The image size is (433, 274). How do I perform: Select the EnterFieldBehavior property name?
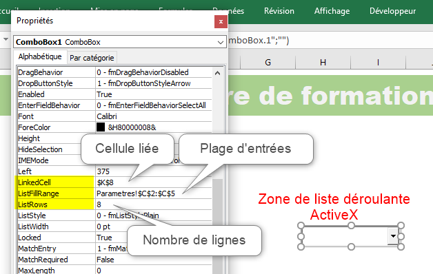[49, 105]
